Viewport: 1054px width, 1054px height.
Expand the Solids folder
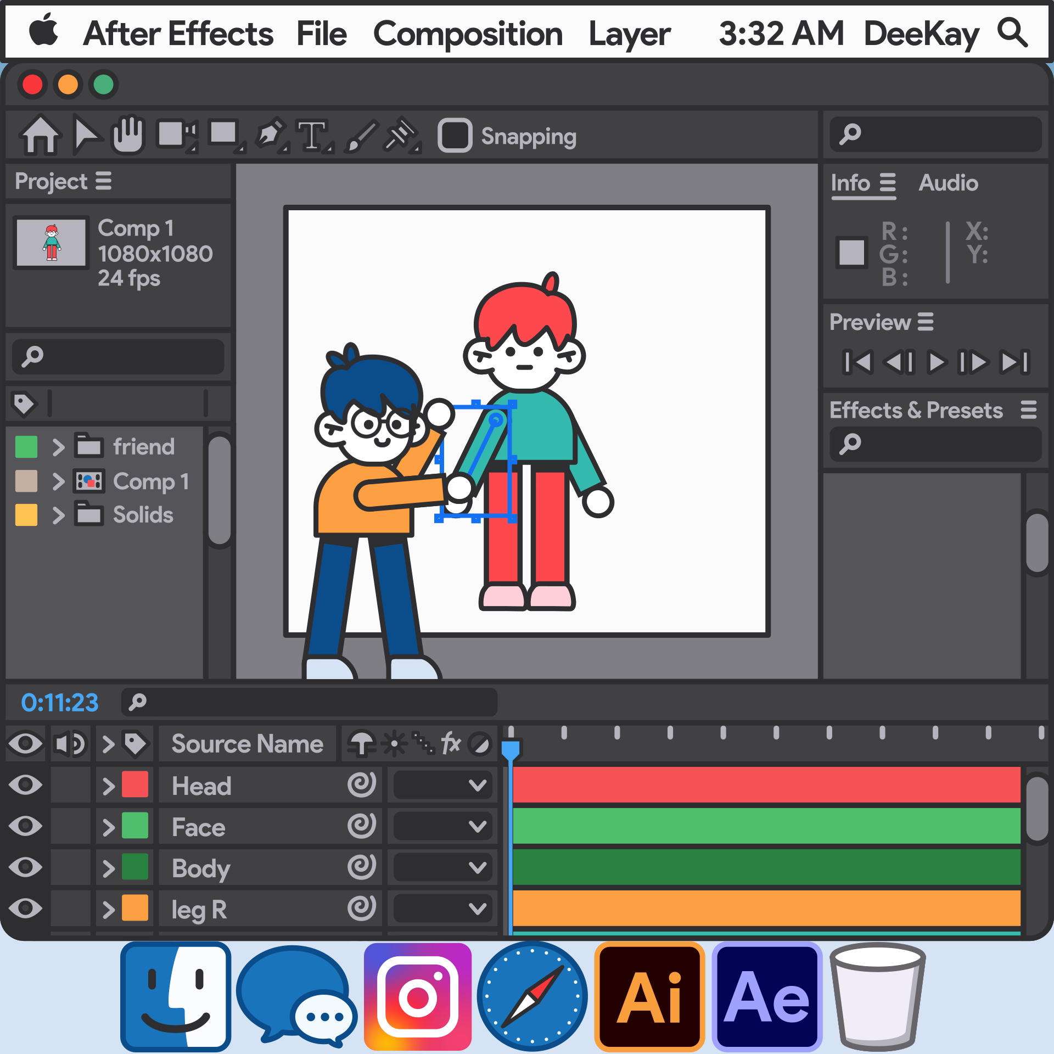point(58,515)
